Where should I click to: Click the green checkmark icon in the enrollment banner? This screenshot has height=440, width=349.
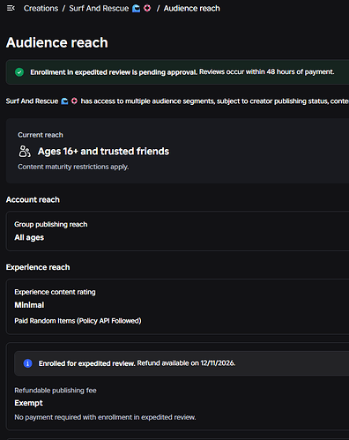click(19, 72)
